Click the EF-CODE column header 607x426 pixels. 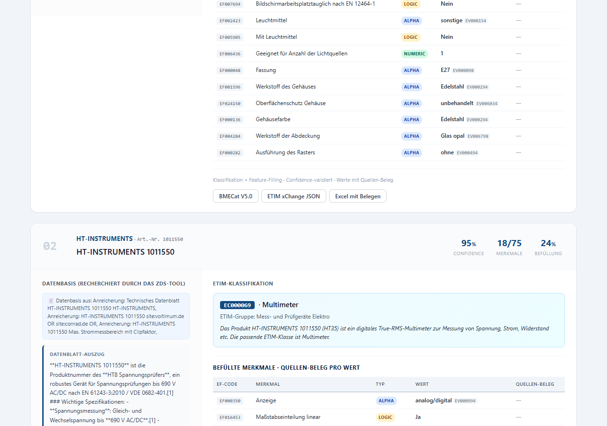[227, 384]
